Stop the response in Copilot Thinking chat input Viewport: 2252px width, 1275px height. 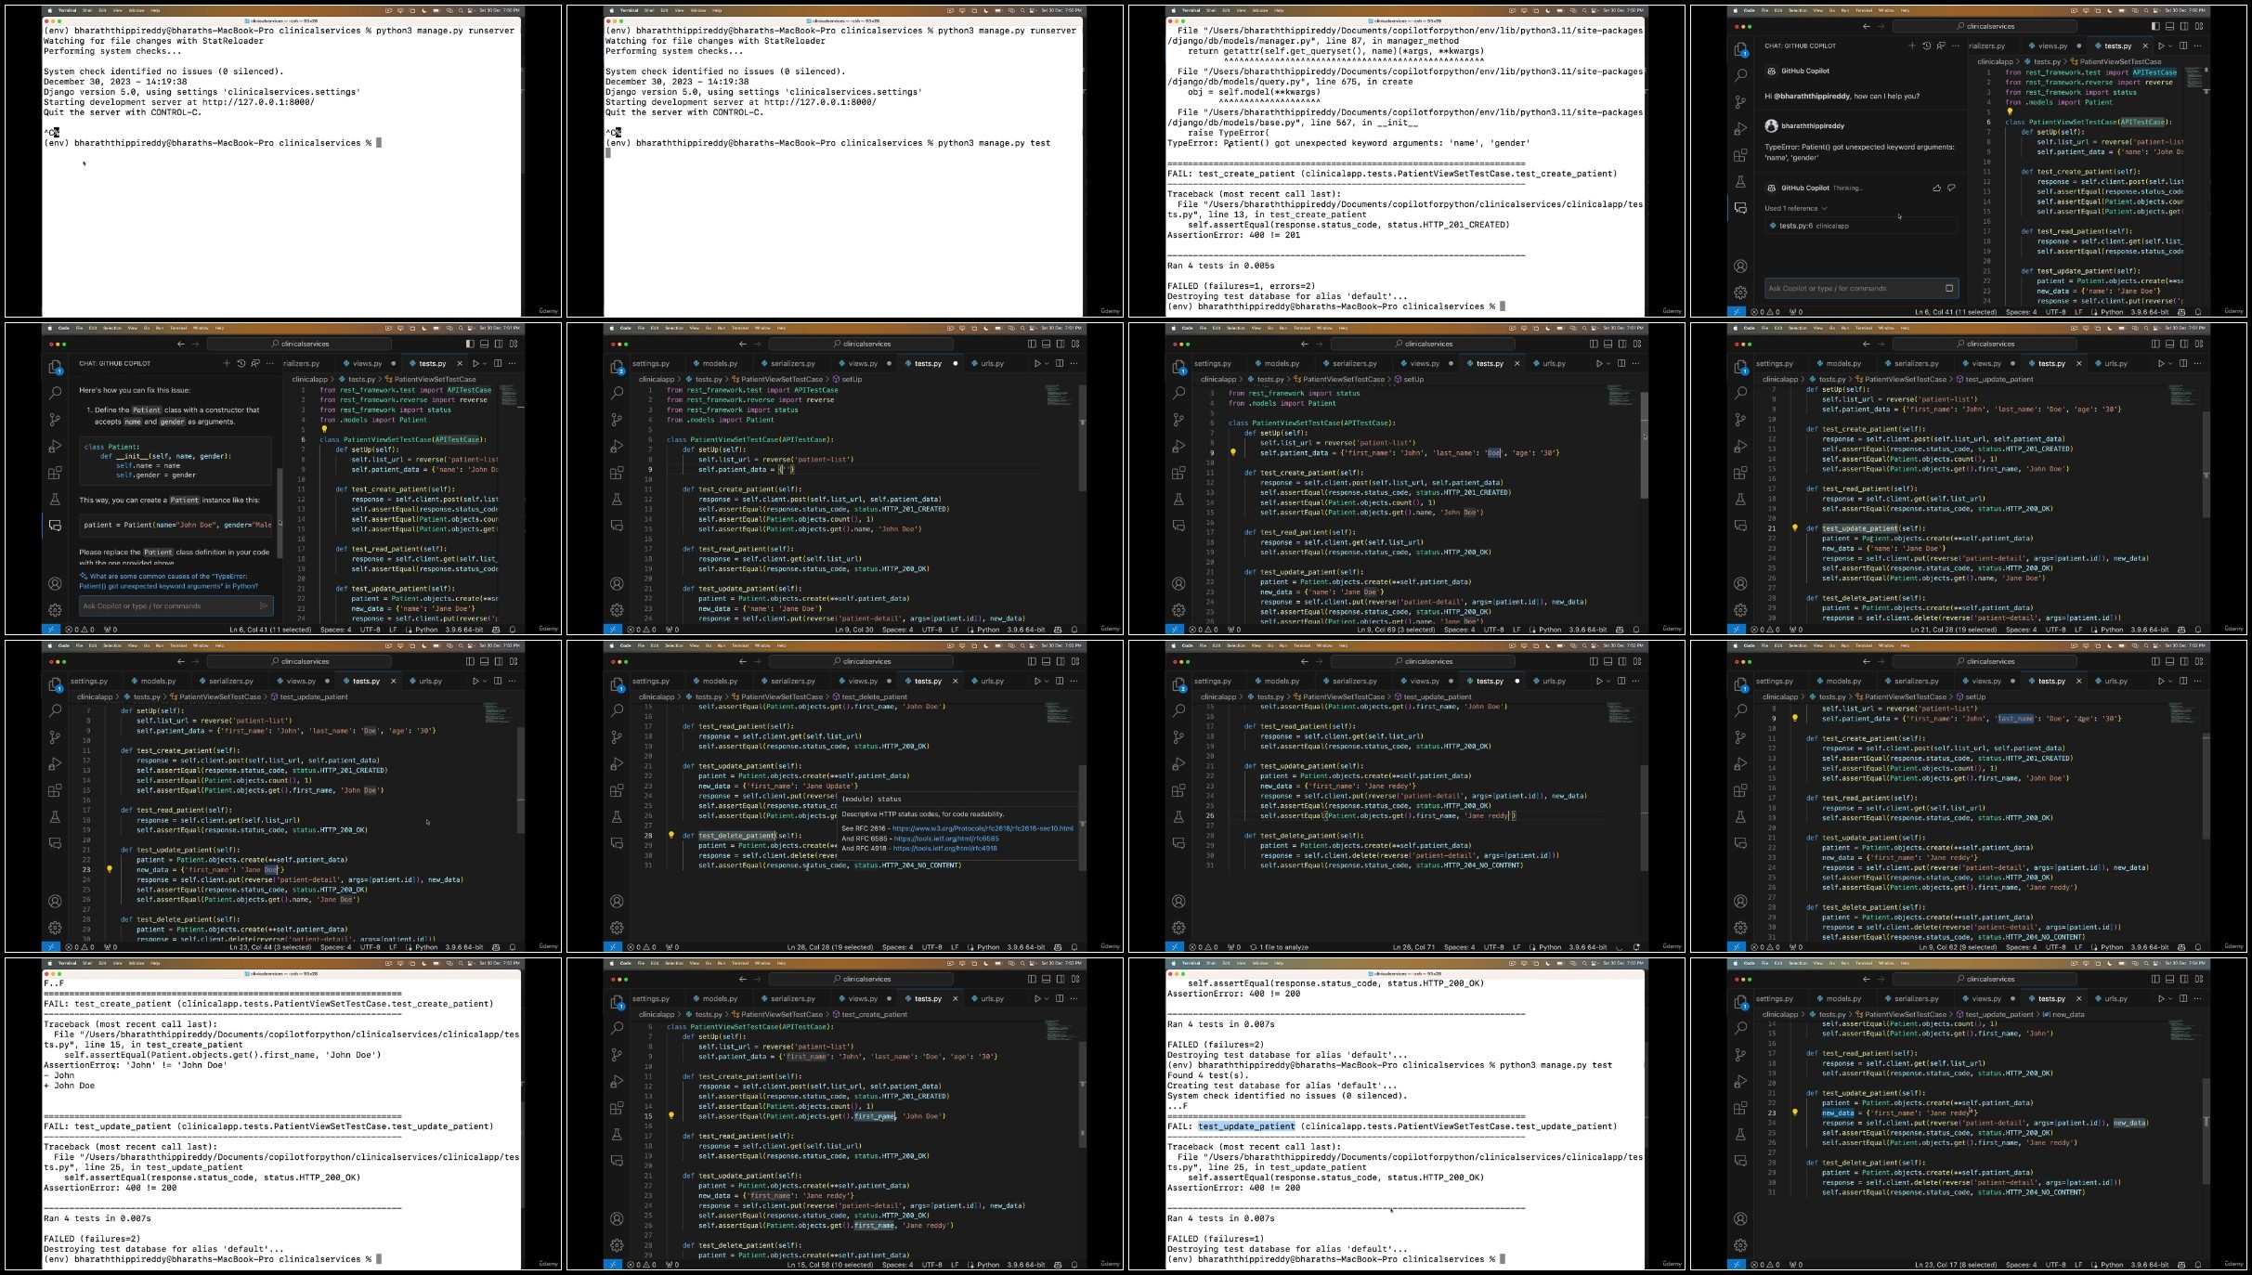(1949, 288)
